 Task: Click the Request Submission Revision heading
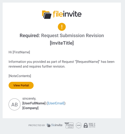pos(72,36)
